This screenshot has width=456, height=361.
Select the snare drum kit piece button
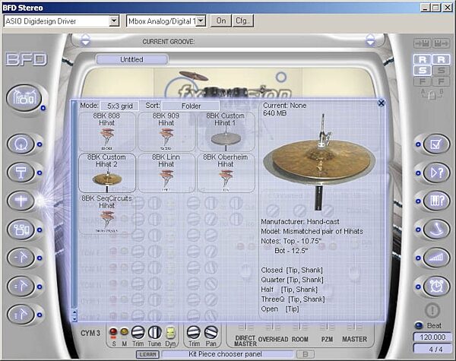point(21,173)
